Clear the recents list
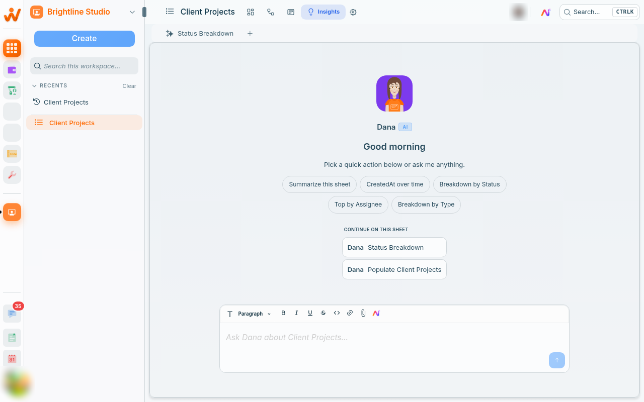 point(129,86)
